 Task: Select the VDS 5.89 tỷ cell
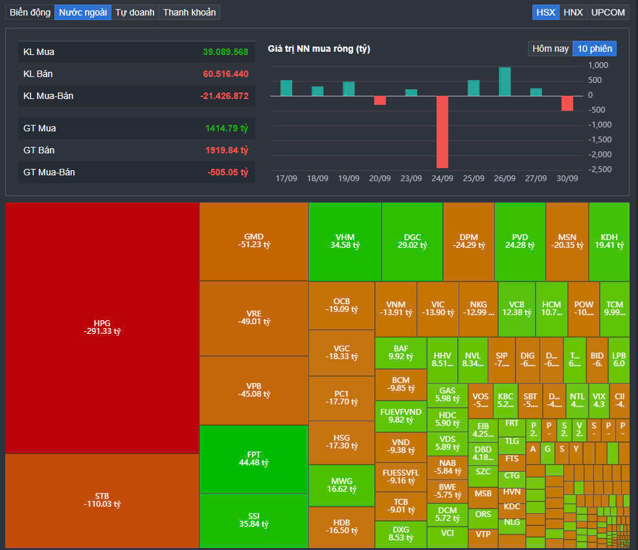pyautogui.click(x=448, y=443)
